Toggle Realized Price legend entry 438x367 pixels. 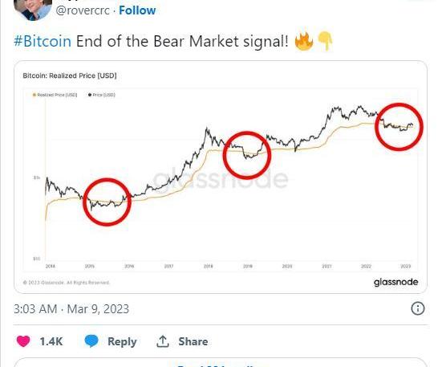click(55, 95)
